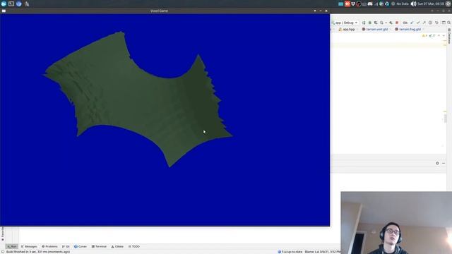Screen dimensions: 452x254
Task: Click the Git commit checkmark icon
Action: pyautogui.click(x=418, y=23)
